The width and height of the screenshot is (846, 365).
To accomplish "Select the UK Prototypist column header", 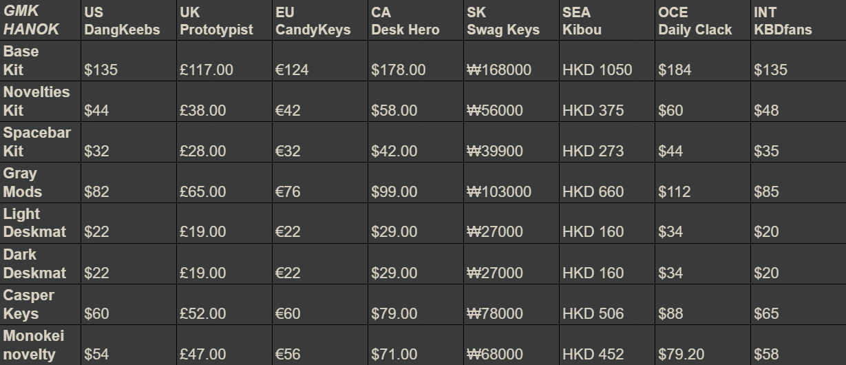I will click(216, 21).
